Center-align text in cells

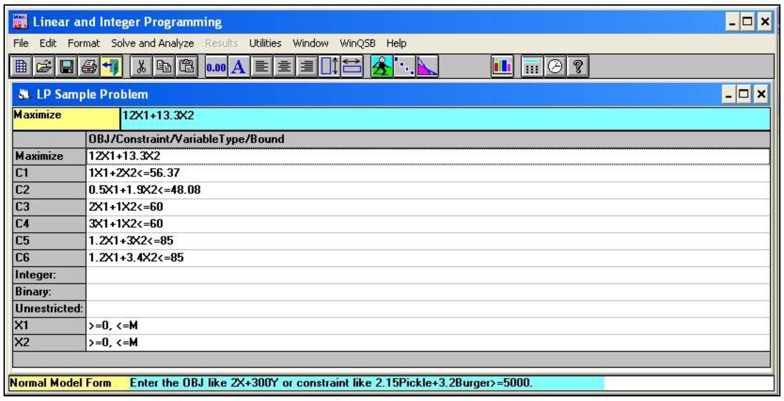tap(284, 66)
